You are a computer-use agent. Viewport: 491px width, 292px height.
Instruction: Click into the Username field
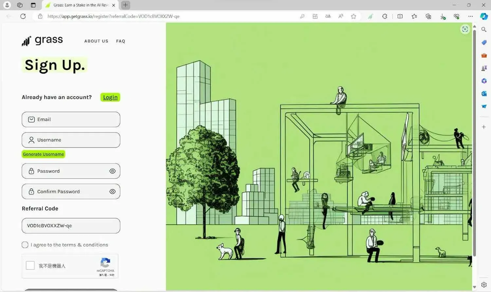pos(71,140)
